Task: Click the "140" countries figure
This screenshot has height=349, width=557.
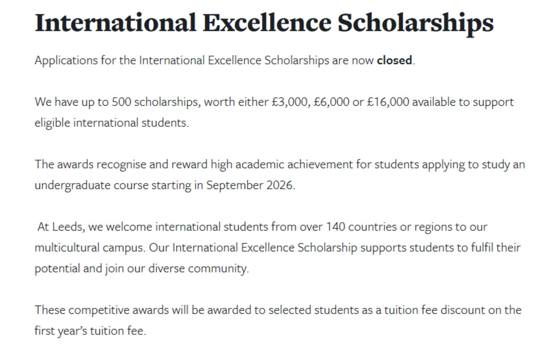Action: click(x=335, y=227)
